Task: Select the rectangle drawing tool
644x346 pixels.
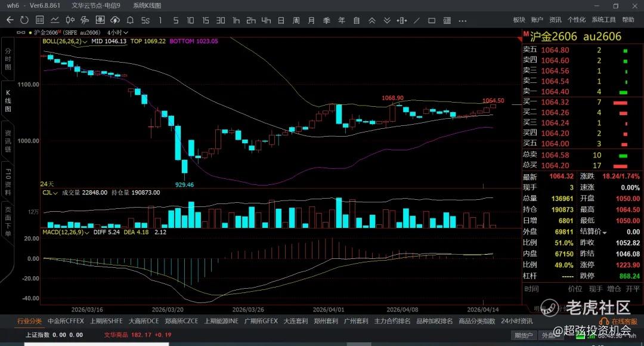Action: click(x=432, y=20)
